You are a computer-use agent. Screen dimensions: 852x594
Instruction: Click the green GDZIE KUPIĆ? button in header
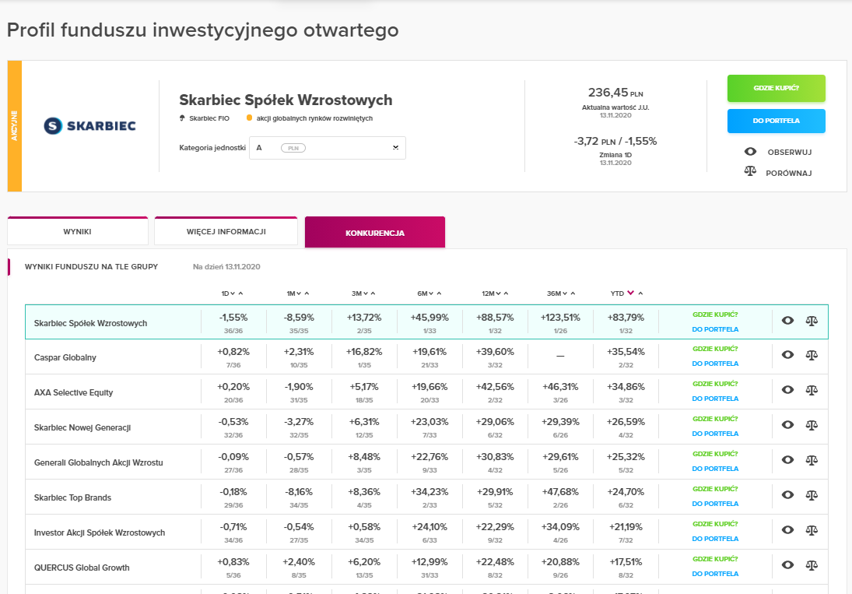coord(777,88)
